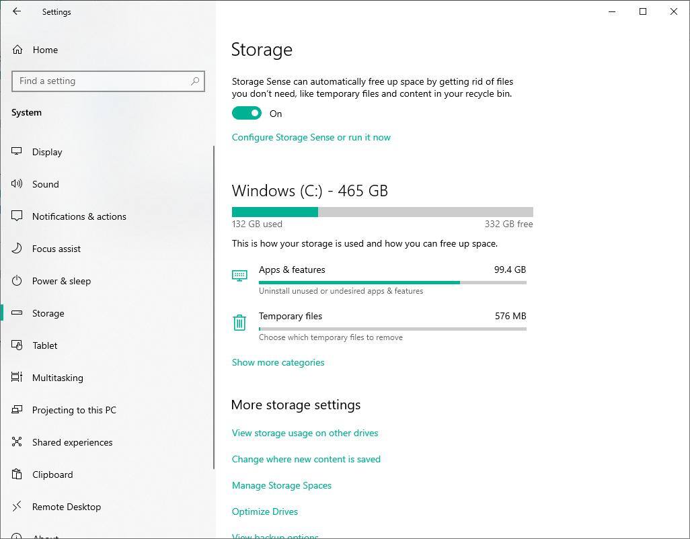The width and height of the screenshot is (690, 539).
Task: Click the Home icon in sidebar
Action: (x=17, y=50)
